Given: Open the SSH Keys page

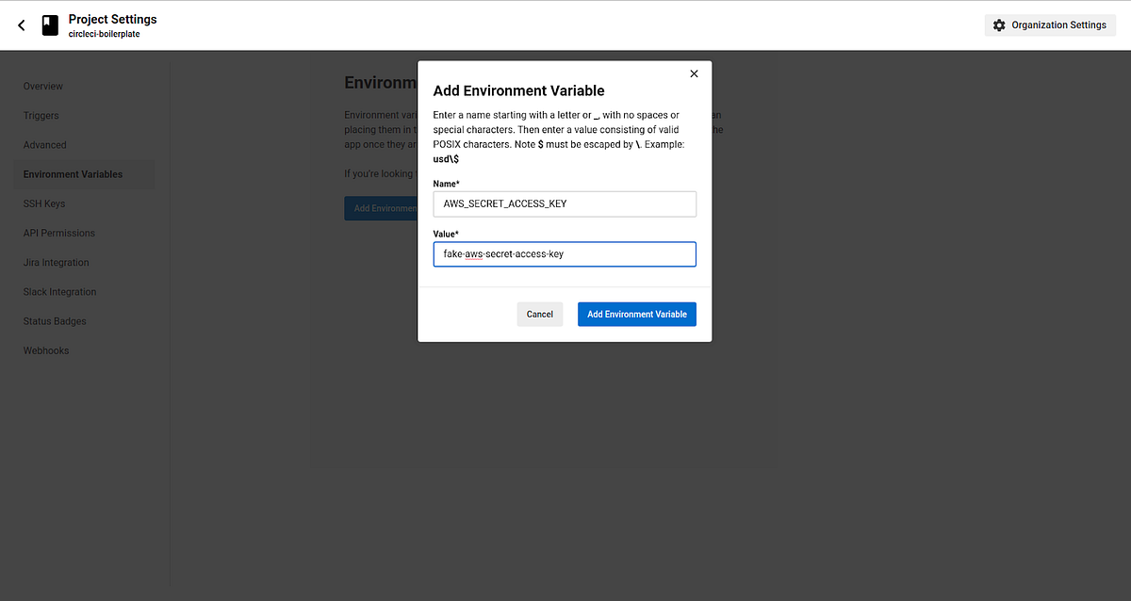Looking at the screenshot, I should point(42,203).
